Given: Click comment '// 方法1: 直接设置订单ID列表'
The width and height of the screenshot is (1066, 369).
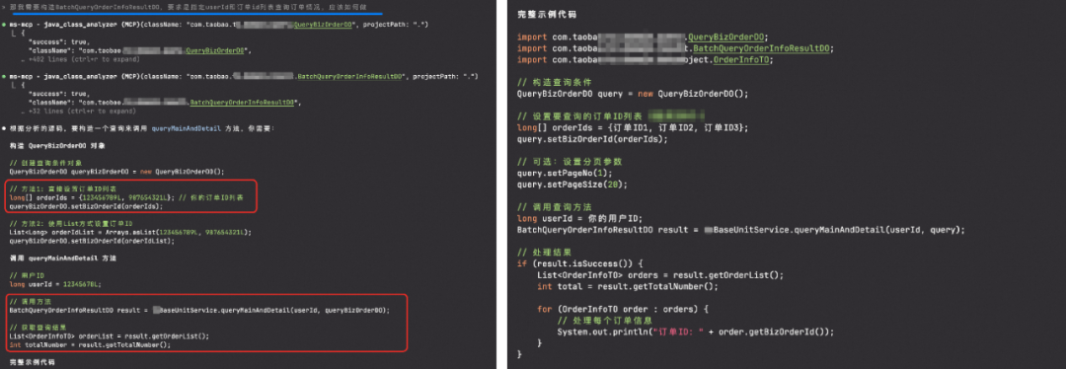Looking at the screenshot, I should tap(62, 188).
